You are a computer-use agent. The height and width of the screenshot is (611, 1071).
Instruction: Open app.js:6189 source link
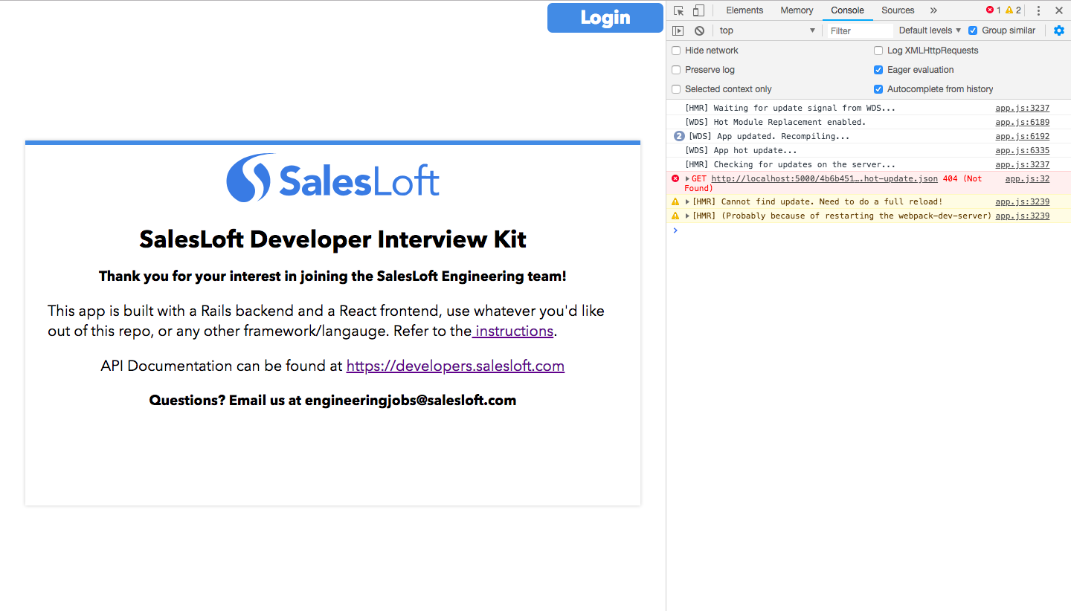(x=1023, y=123)
